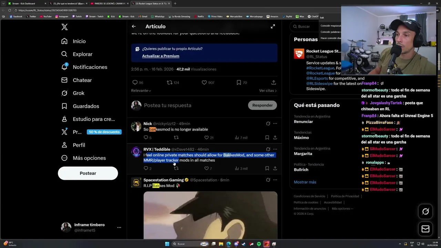
Task: Open Steam in the Windows taskbar
Action: coord(244,244)
